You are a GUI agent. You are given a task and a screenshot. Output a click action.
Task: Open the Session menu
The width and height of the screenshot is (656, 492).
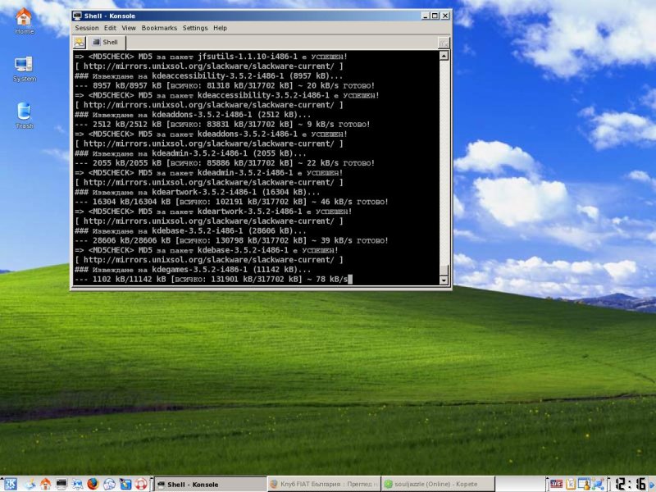87,28
